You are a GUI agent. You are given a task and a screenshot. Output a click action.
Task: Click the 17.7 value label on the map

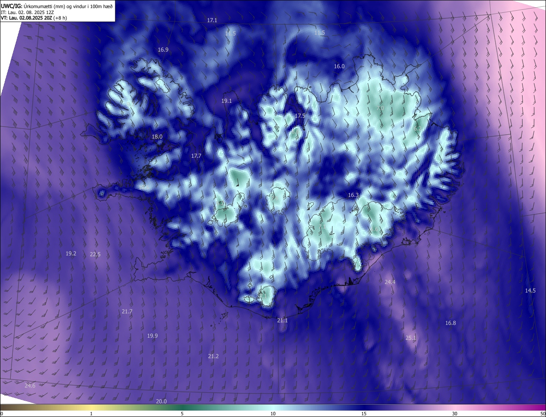[x=196, y=156]
